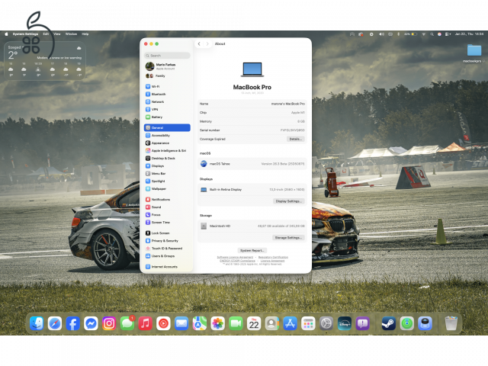Viewport: 488px width, 366px height.
Task: Click the Szeged weather widget
Action: point(45,61)
